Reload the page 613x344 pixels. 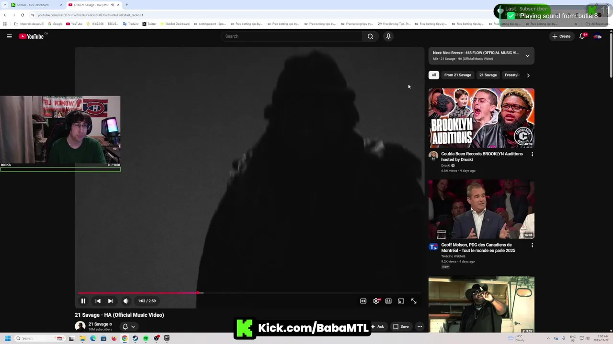pyautogui.click(x=22, y=15)
